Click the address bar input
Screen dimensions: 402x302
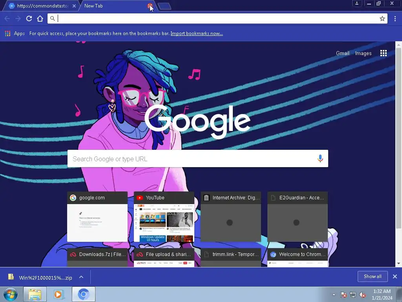(x=217, y=18)
